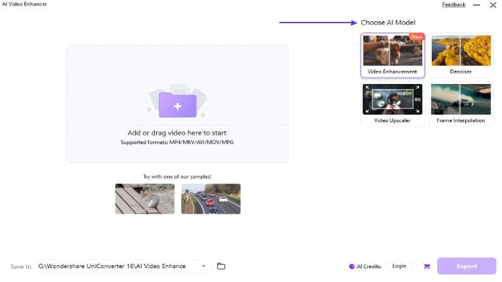Select the Video Enhancement AI model

[393, 55]
